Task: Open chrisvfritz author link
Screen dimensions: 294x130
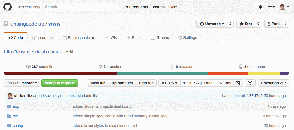Action: tap(23, 95)
